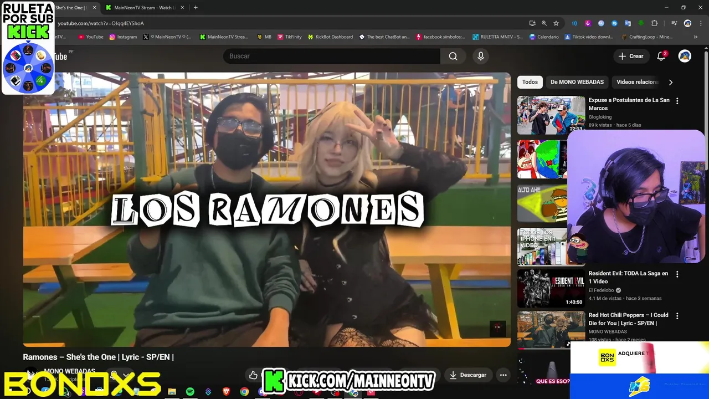Image resolution: width=709 pixels, height=399 pixels.
Task: Open the TikFinity bookmark
Action: (289, 37)
